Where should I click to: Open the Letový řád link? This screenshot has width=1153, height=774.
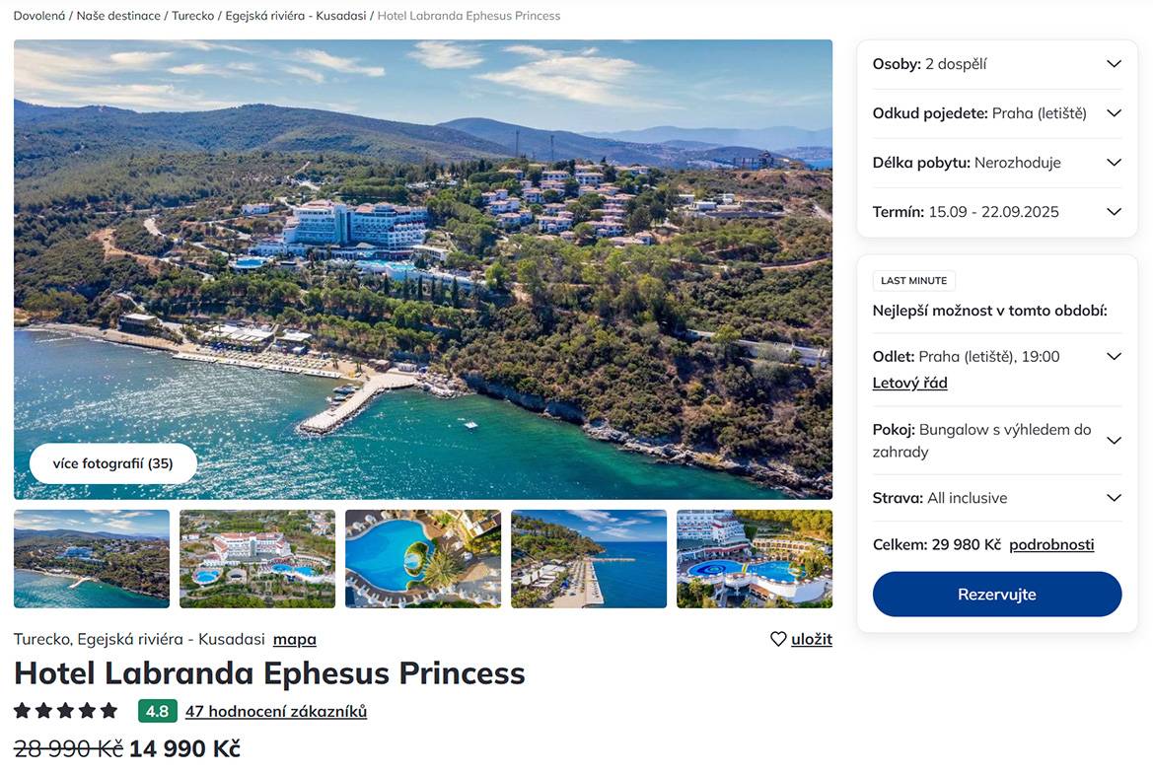point(909,383)
